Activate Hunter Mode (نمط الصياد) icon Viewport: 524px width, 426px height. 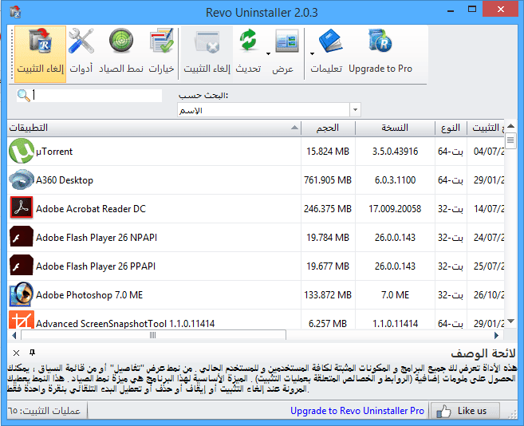coord(121,41)
